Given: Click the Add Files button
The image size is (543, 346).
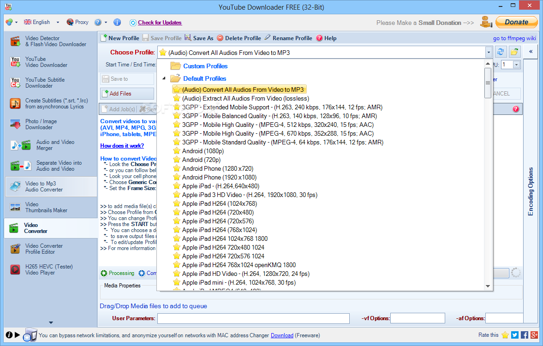Looking at the screenshot, I should point(127,94).
